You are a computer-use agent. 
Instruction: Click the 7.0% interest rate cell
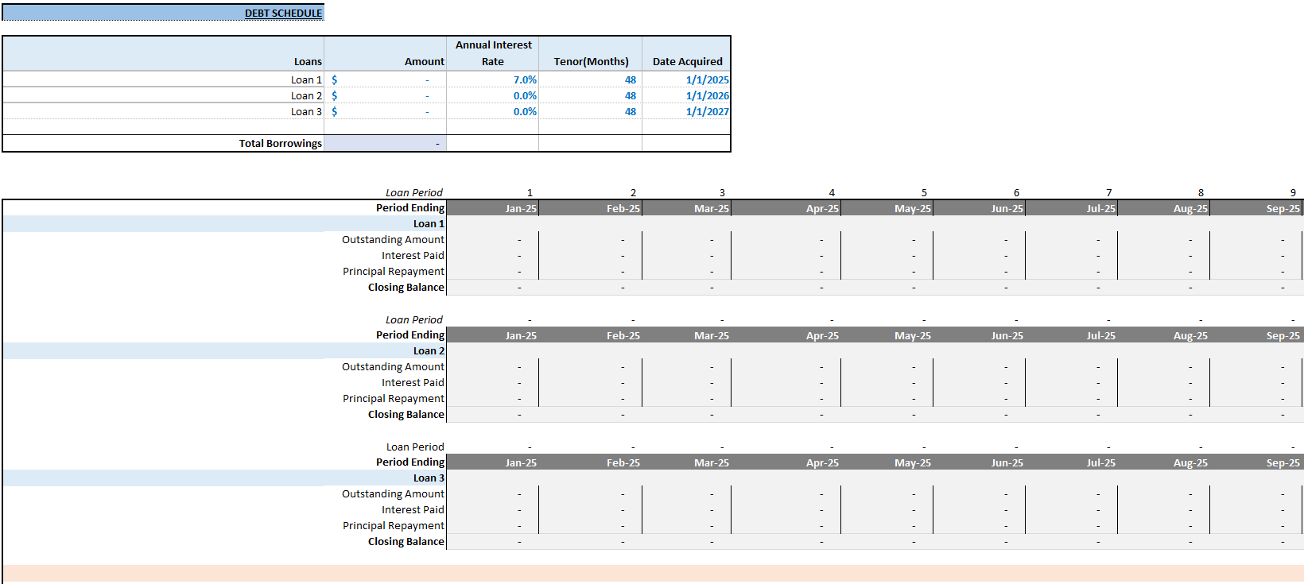(x=493, y=79)
